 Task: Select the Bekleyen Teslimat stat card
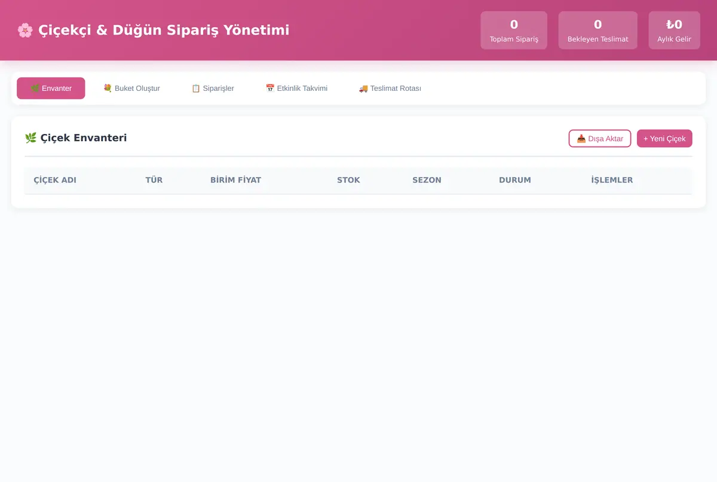click(x=597, y=30)
